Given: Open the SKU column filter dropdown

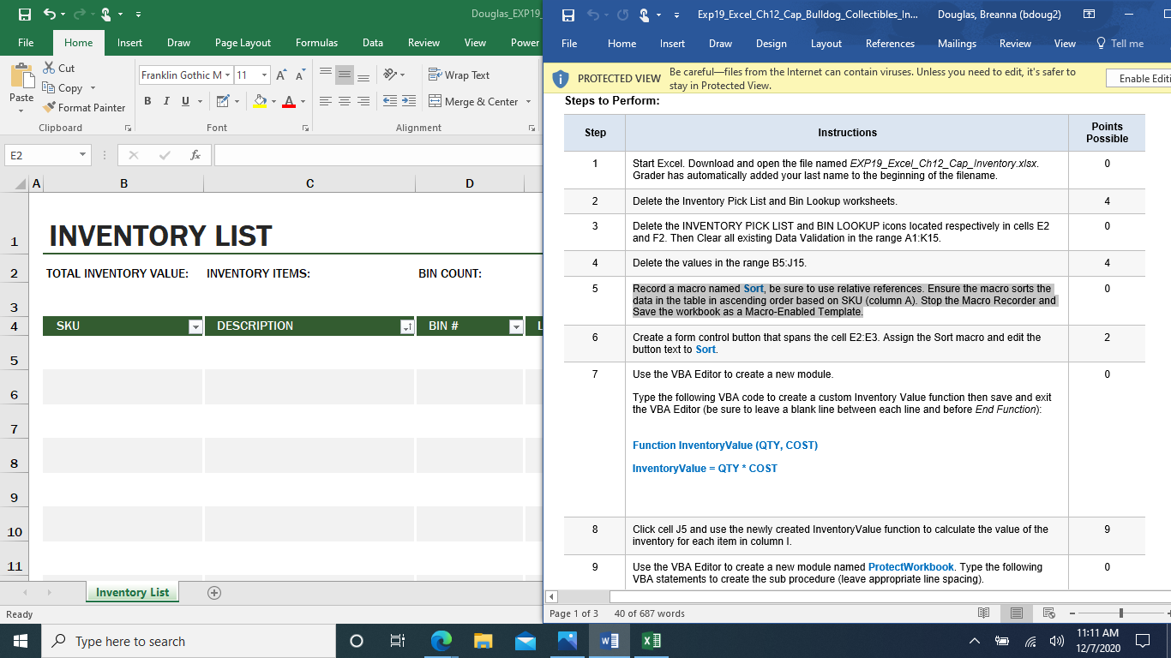Looking at the screenshot, I should coord(195,326).
